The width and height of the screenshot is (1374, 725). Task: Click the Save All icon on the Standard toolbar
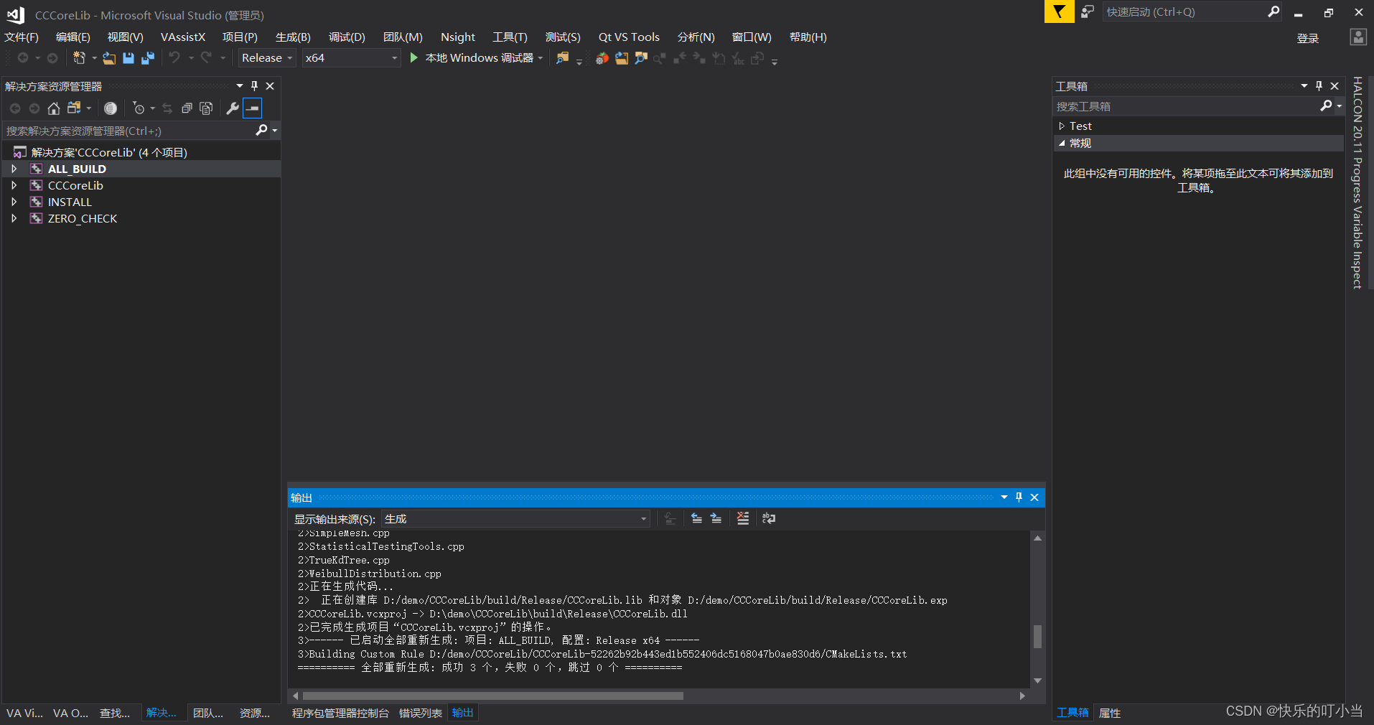tap(148, 57)
